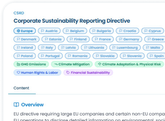Select the Spain country tag
Image resolution: width=165 pixels, height=121 pixels.
tap(156, 56)
